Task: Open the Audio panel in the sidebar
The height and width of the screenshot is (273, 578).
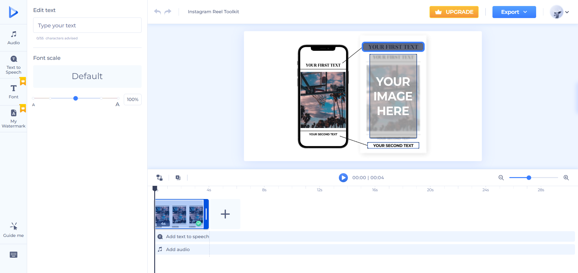Action: (13, 37)
